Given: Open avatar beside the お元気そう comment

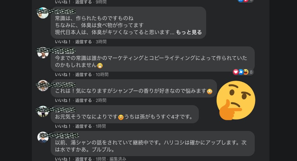Looking at the screenshot, I should pos(43,111).
